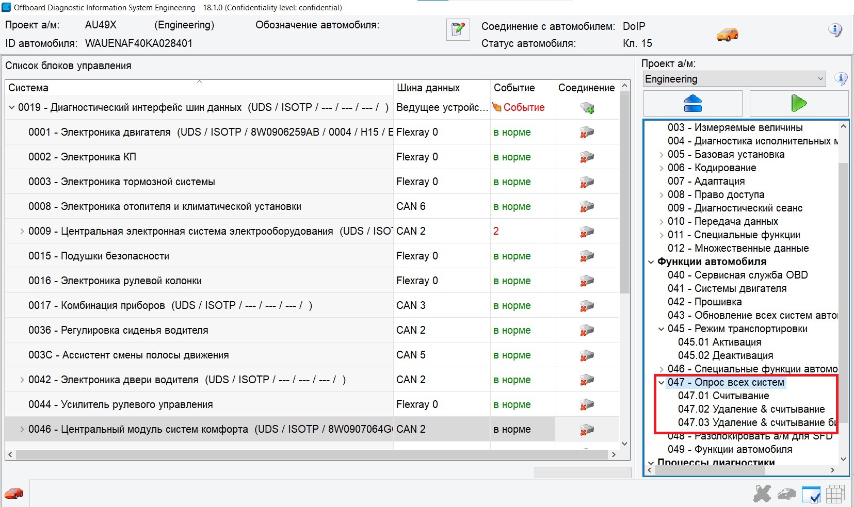Viewport: 854px width, 507px height.
Task: Click the red car icon at bottom left
Action: (x=14, y=493)
